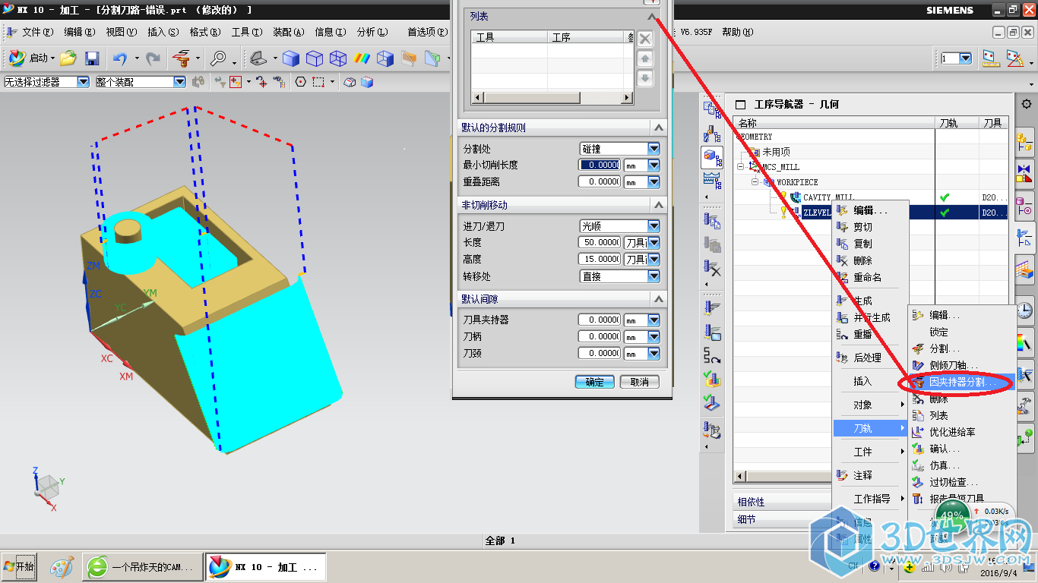Sort by the 刀轨 column header
Image resolution: width=1038 pixels, height=583 pixels.
(x=955, y=123)
